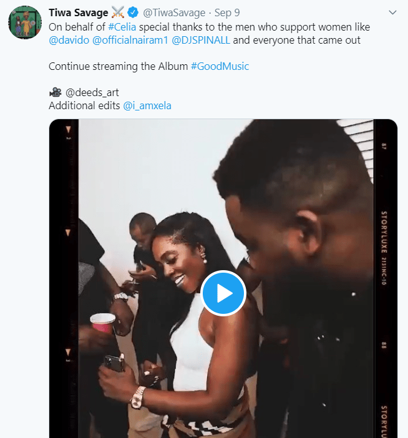
Task: Click the movie camera emoji
Action: pyautogui.click(x=55, y=92)
